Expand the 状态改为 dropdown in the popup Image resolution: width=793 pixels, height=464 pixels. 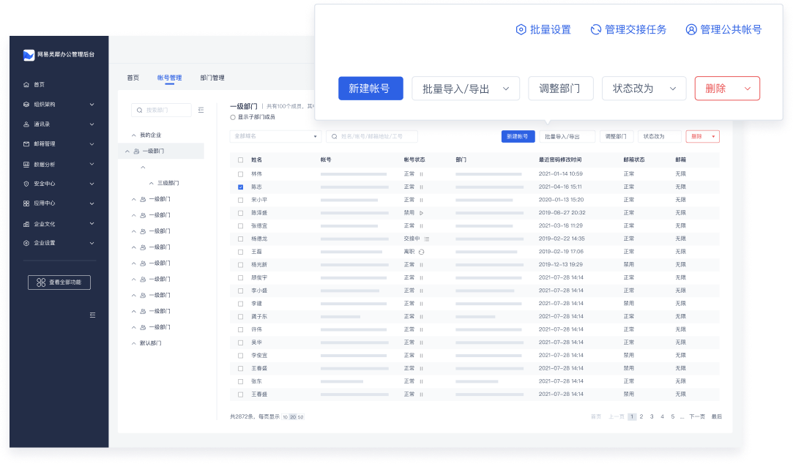644,89
